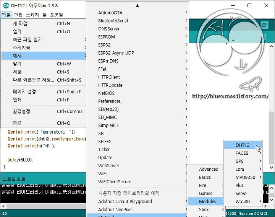Select Plus module example
The width and height of the screenshot is (275, 217).
coord(243,185)
